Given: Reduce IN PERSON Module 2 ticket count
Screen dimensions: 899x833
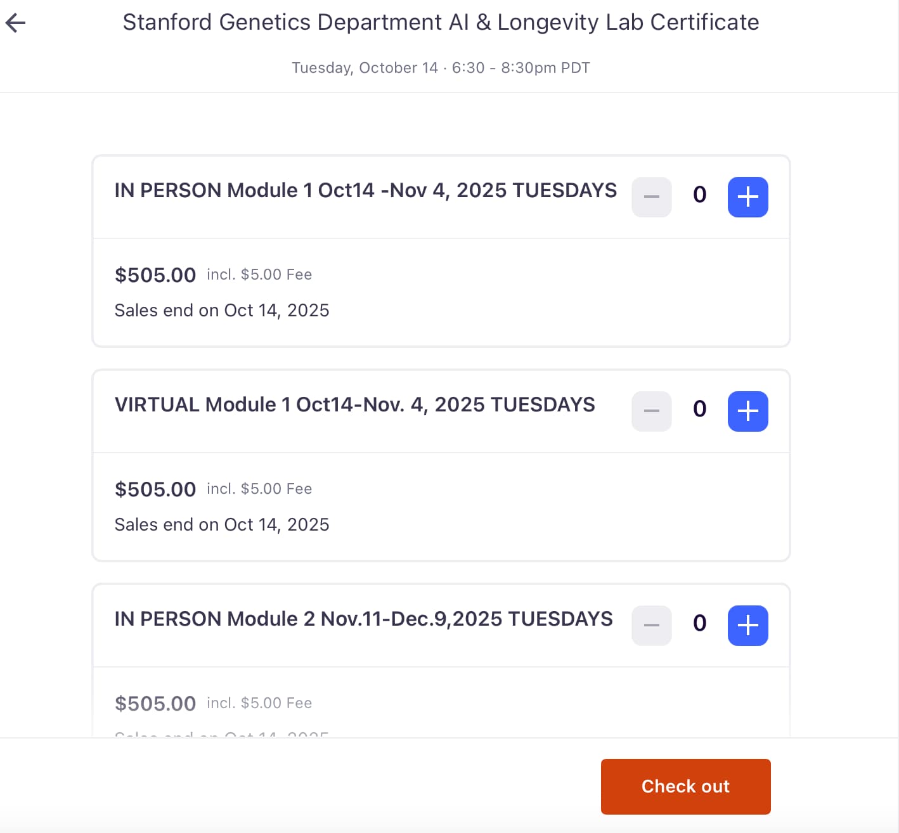Looking at the screenshot, I should pyautogui.click(x=651, y=625).
